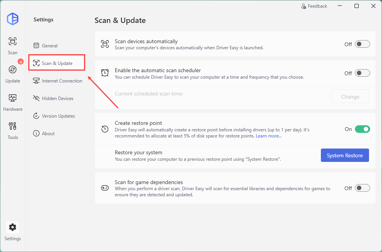
Task: Select General settings tab
Action: pyautogui.click(x=50, y=46)
